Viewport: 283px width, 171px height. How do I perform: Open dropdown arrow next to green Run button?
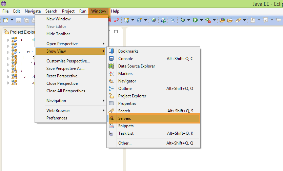(x=201, y=20)
